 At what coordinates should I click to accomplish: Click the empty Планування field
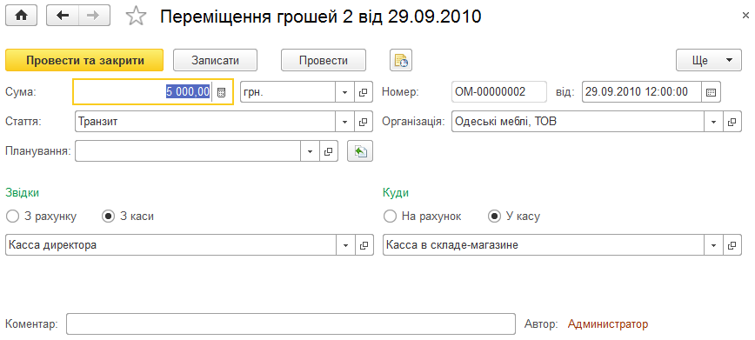click(x=188, y=151)
